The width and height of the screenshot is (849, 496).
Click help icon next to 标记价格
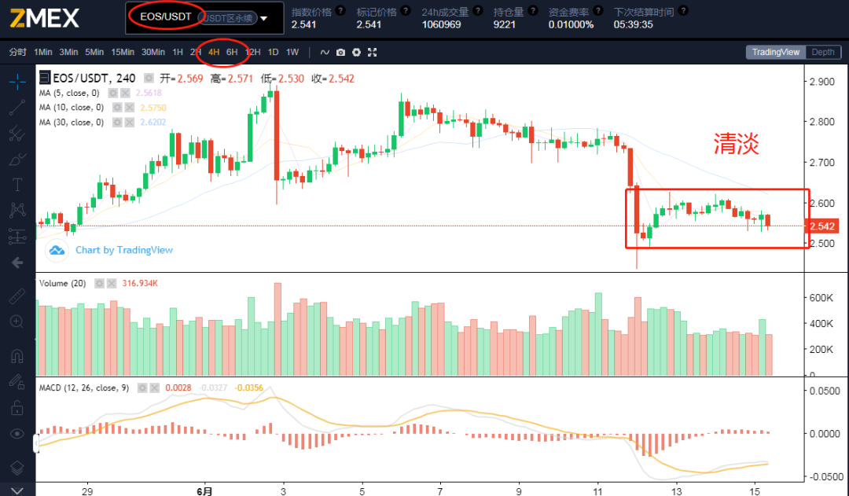pos(406,10)
